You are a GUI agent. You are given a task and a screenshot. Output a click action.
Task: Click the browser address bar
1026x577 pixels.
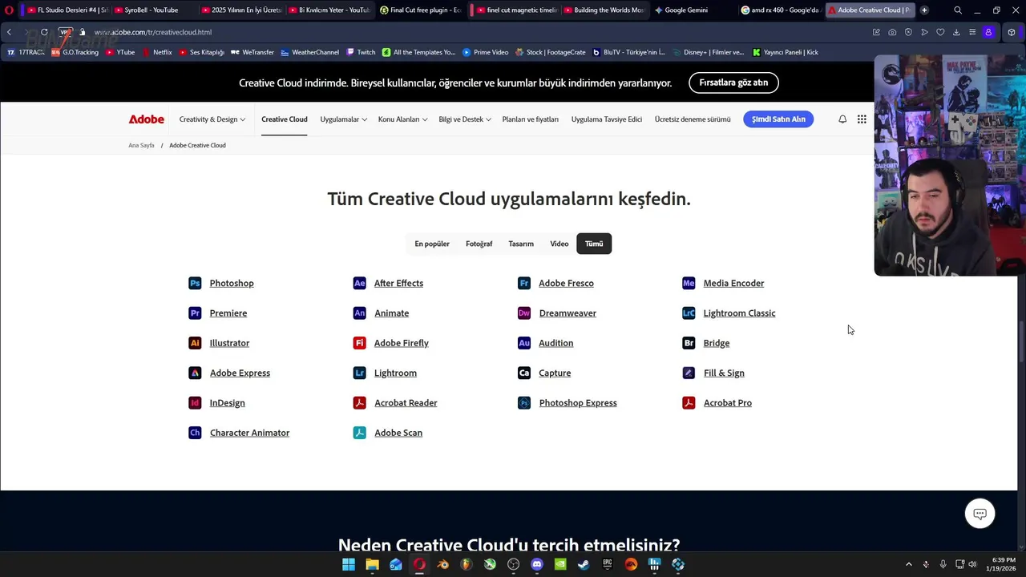point(473,32)
